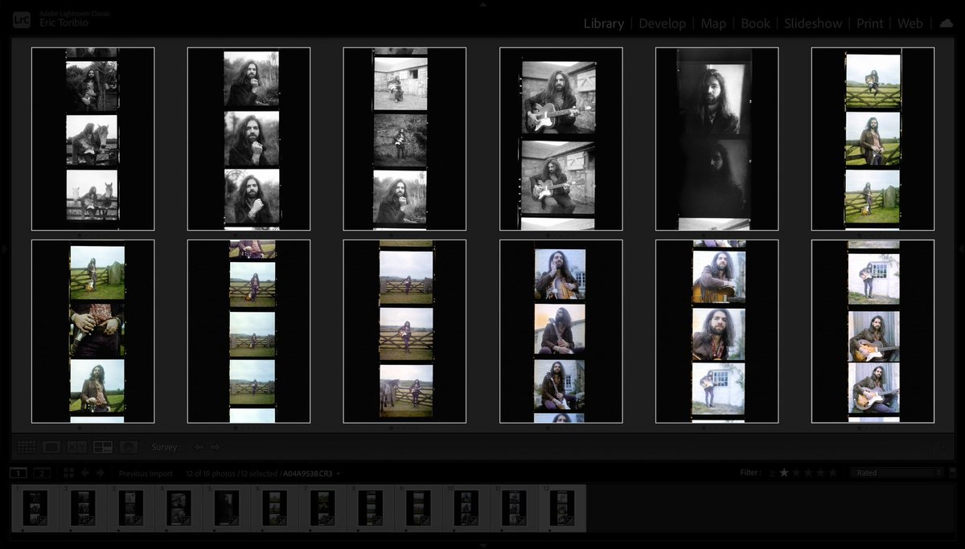The width and height of the screenshot is (965, 549).
Task: Go forward with filmstrip forward arrow
Action: pyautogui.click(x=100, y=473)
